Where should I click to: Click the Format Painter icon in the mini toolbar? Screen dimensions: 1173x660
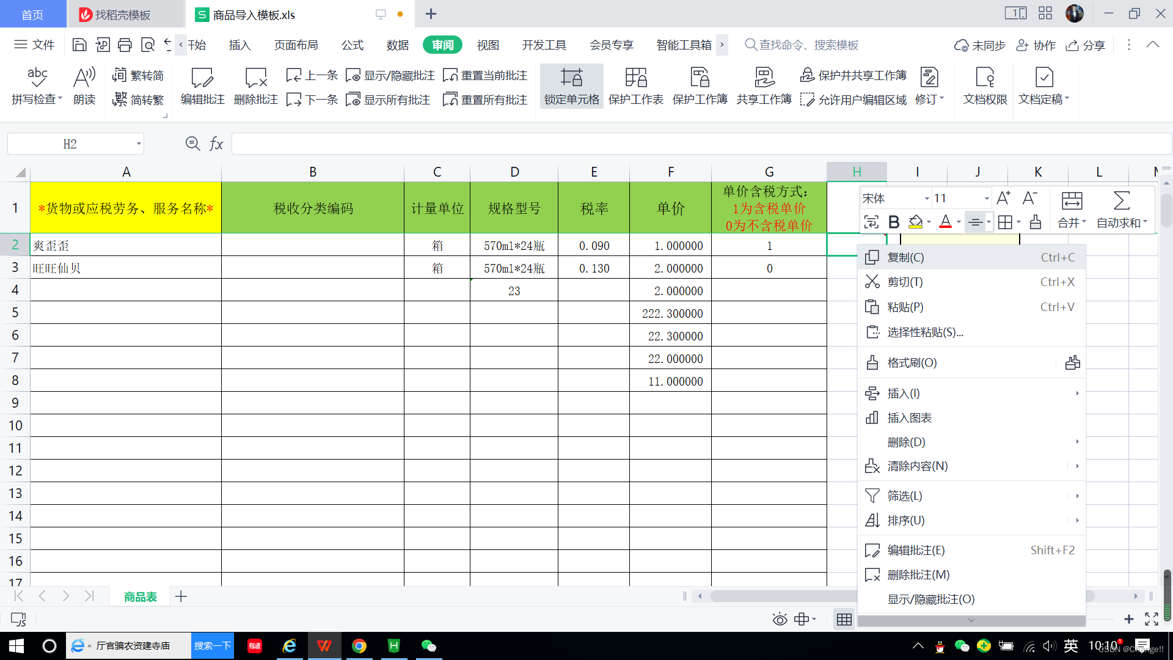coord(1035,222)
